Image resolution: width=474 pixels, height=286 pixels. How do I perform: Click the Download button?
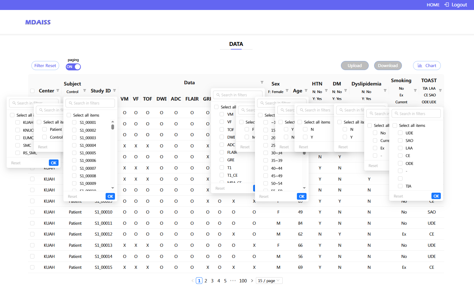(x=388, y=66)
